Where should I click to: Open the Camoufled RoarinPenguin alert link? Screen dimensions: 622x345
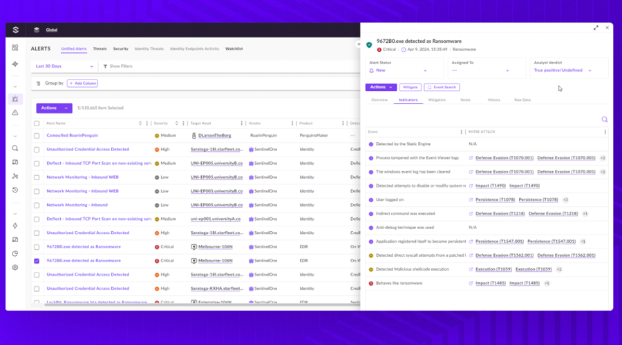[72, 135]
